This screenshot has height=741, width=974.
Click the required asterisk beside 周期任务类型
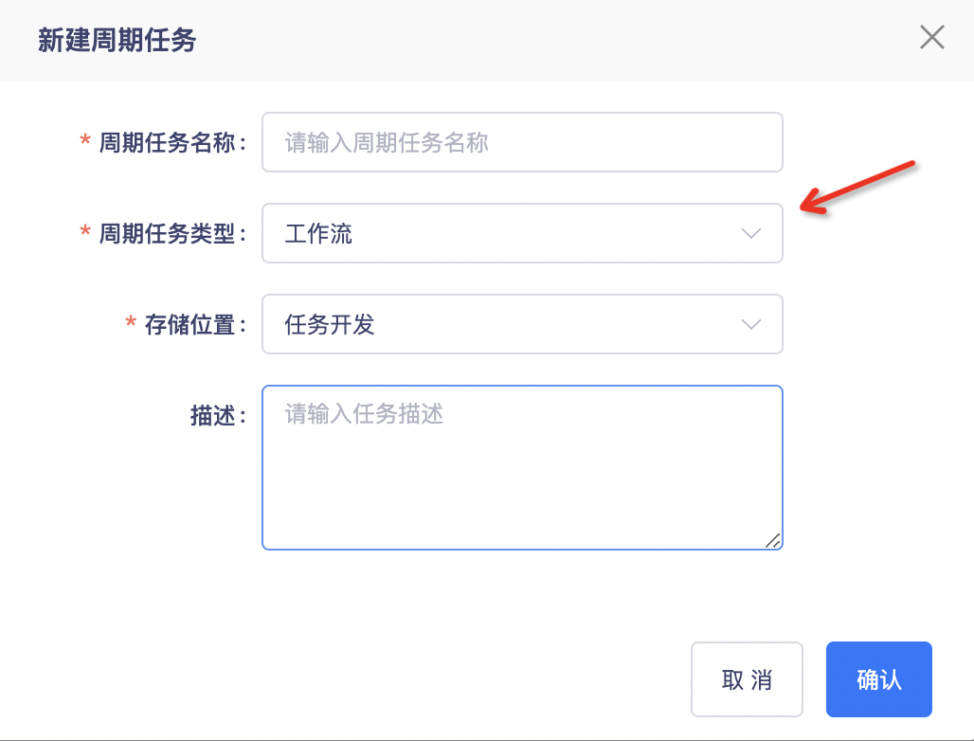coord(85,233)
